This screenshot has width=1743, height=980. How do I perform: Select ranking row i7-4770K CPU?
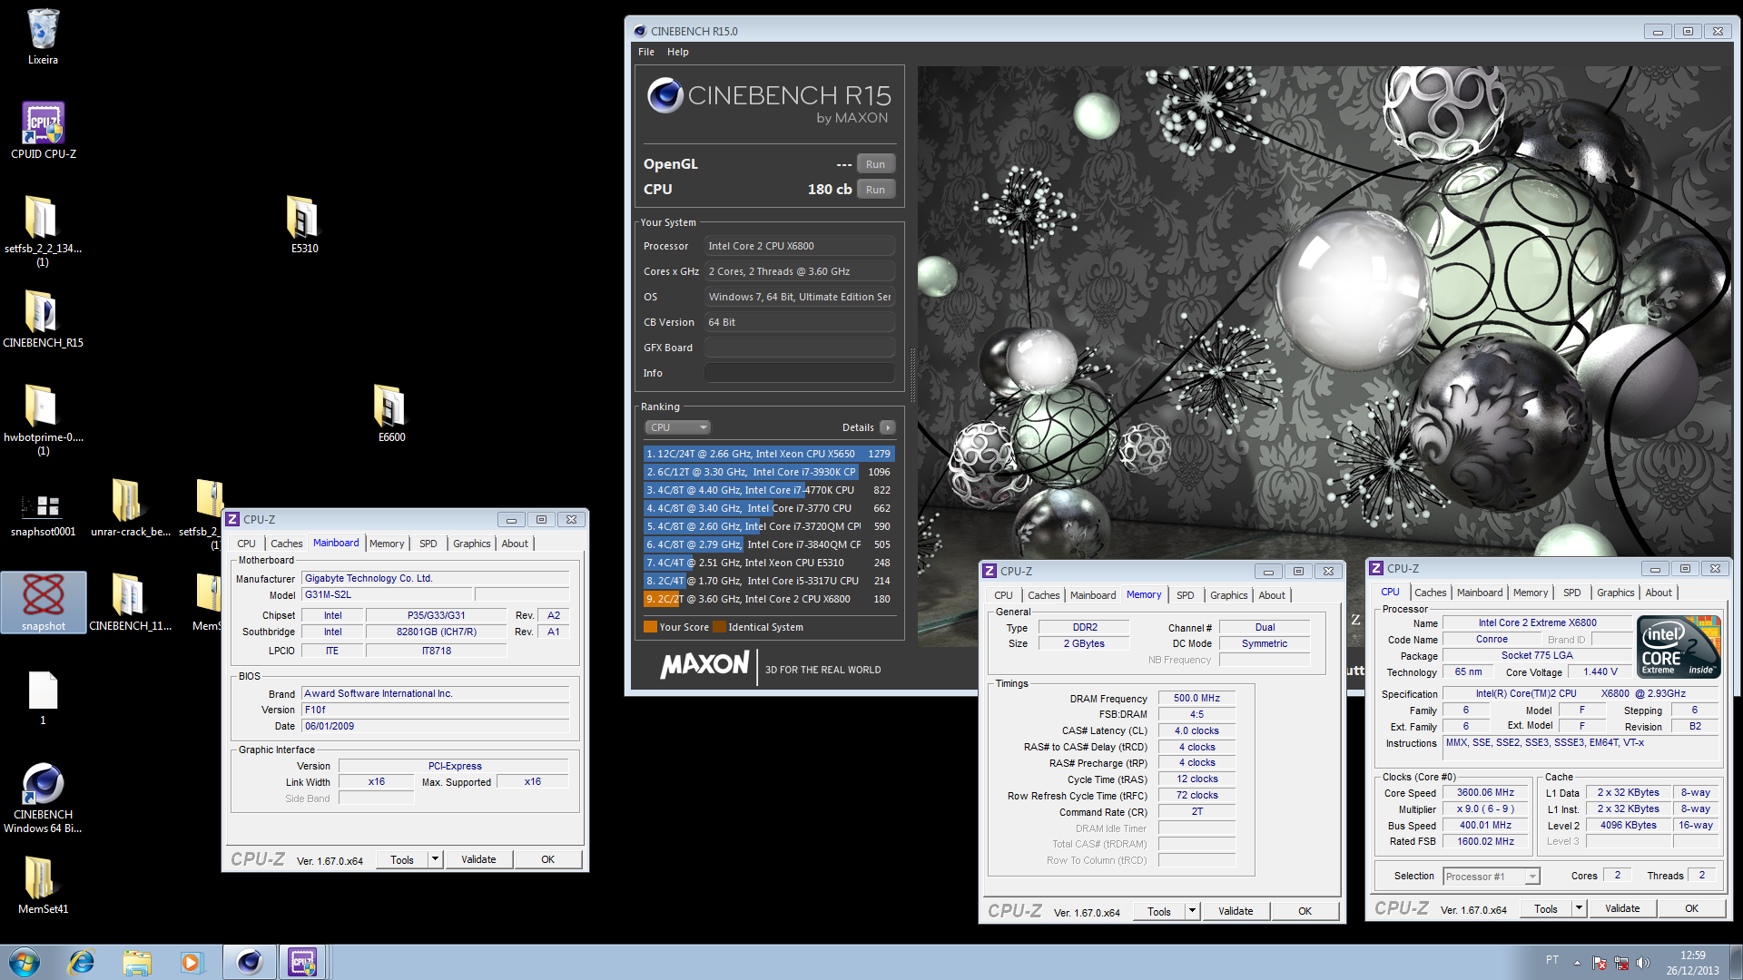(x=769, y=490)
